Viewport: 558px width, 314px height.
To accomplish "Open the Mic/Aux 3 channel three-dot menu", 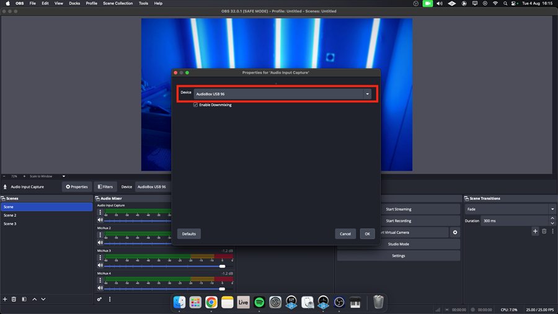I will (100, 258).
